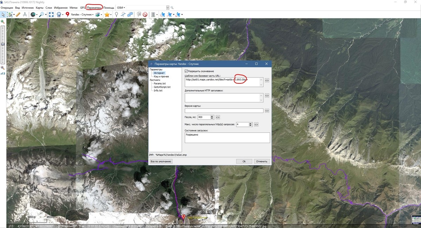
Task: Click the compass calculation tool icon
Action: click(x=25, y=15)
